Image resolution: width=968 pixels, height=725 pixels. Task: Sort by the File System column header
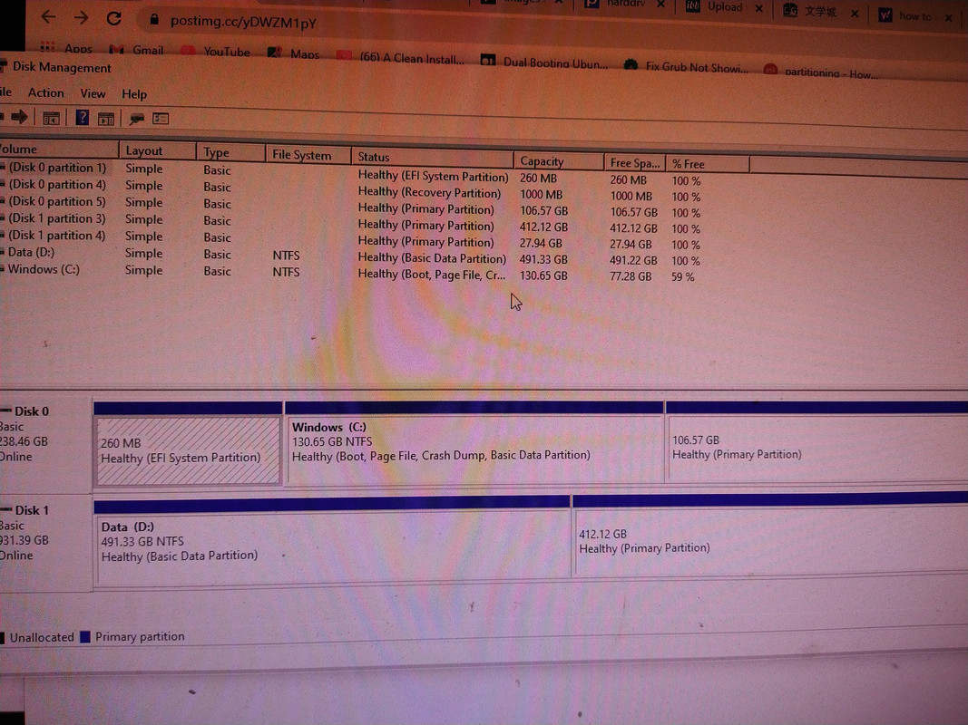click(x=308, y=155)
